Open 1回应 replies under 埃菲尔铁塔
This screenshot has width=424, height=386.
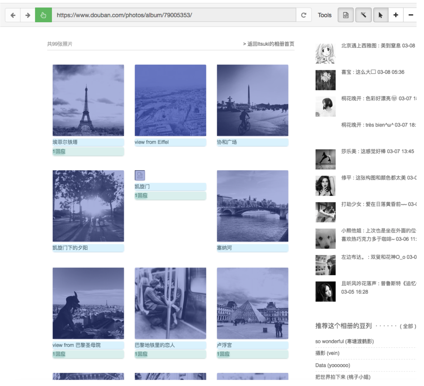coord(59,151)
